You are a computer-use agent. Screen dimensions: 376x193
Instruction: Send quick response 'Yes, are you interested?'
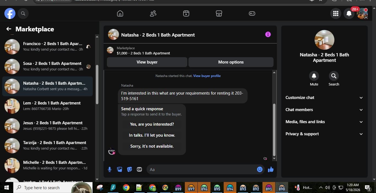[x=152, y=124]
